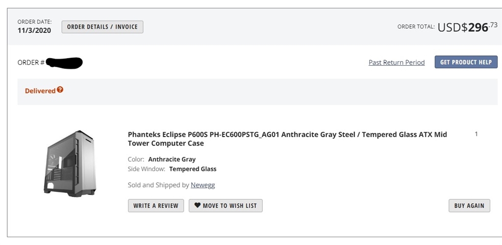Click the red Delivered status text
The height and width of the screenshot is (245, 502).
[x=40, y=91]
